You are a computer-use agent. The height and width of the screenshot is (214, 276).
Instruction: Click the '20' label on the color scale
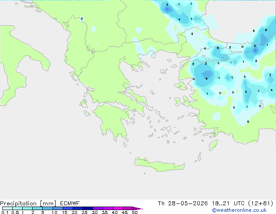(74, 212)
